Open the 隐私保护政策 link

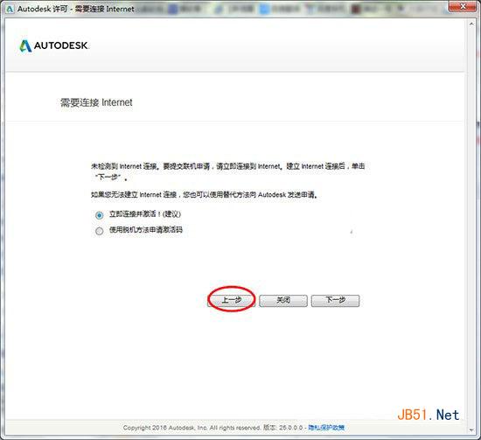pos(326,428)
